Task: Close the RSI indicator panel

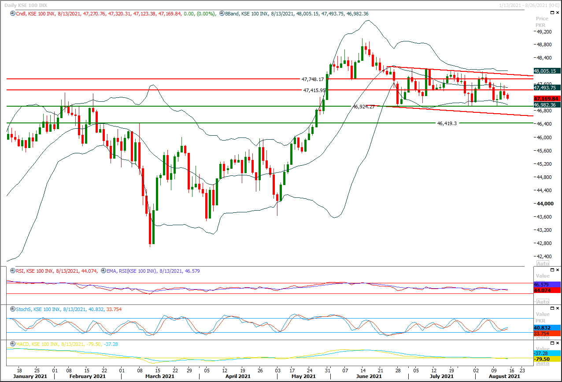Action: [558, 270]
